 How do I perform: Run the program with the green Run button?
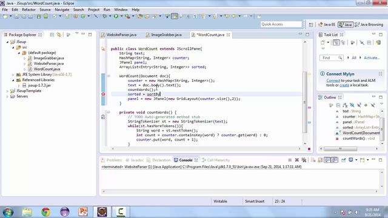[x=116, y=16]
